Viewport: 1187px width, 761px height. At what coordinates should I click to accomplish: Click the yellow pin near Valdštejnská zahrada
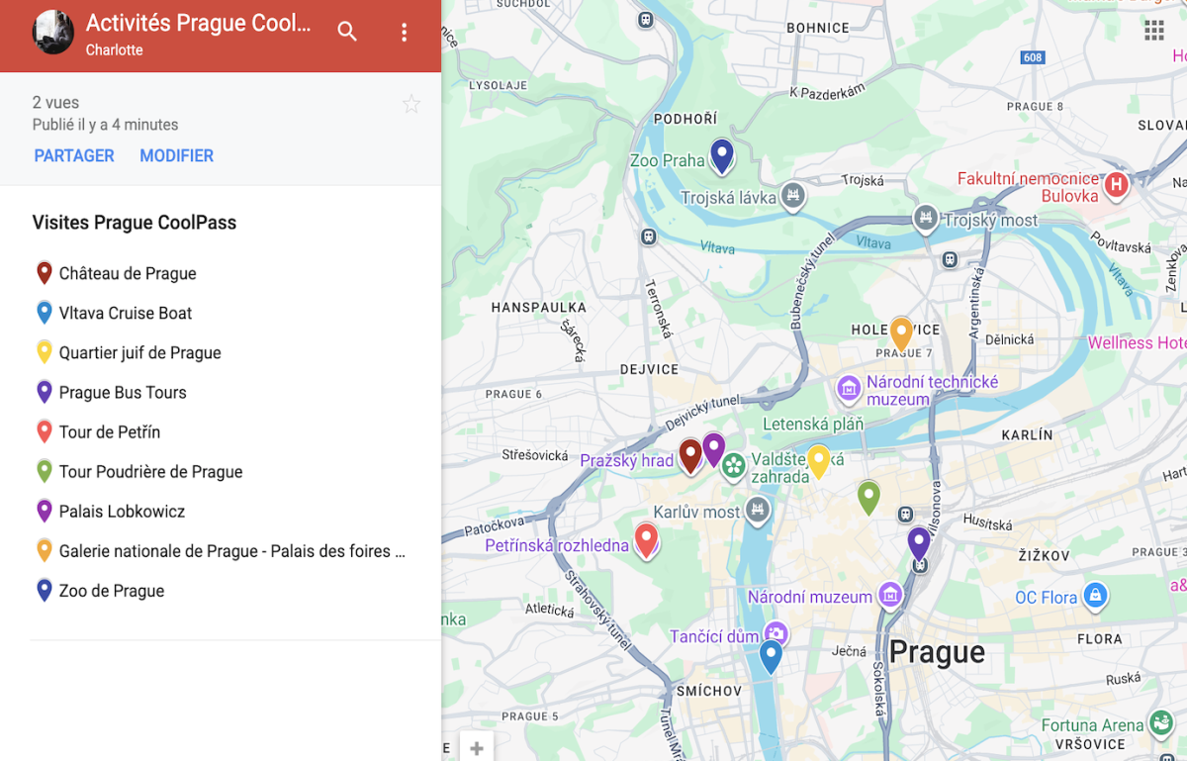(x=818, y=460)
